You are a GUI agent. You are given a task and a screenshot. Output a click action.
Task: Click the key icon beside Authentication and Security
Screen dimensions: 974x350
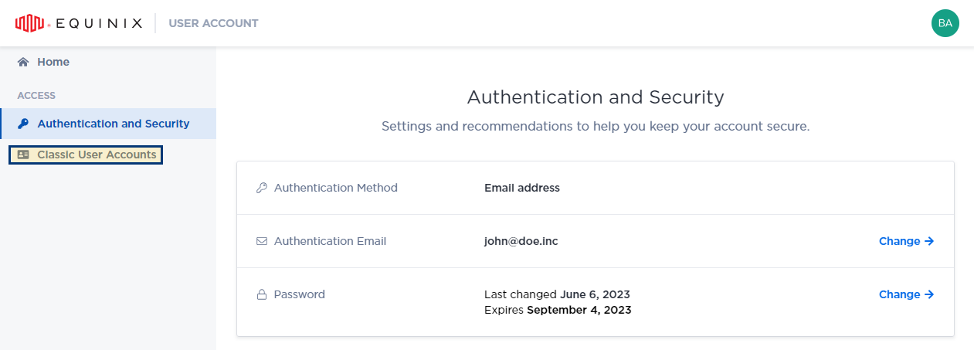coord(23,124)
